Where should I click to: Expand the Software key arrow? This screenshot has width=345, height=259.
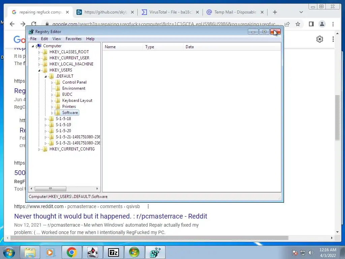tap(52, 113)
